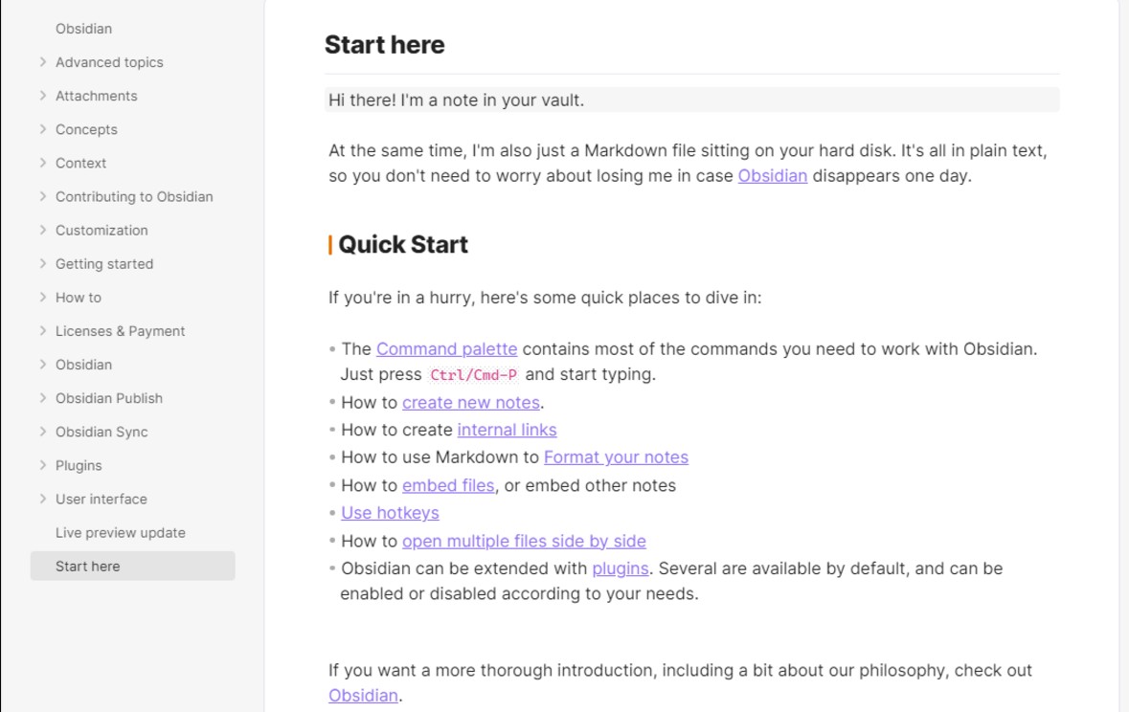Open the embed files link
1129x712 pixels.
tap(448, 485)
